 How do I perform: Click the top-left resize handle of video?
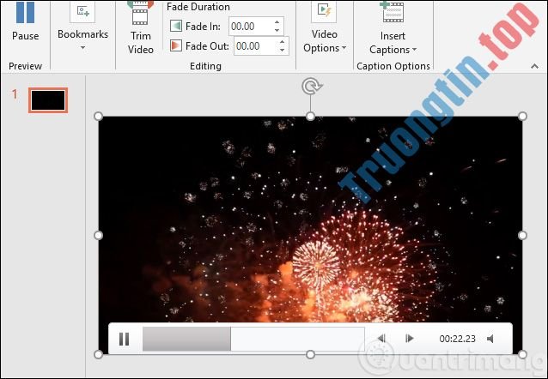[x=99, y=117]
